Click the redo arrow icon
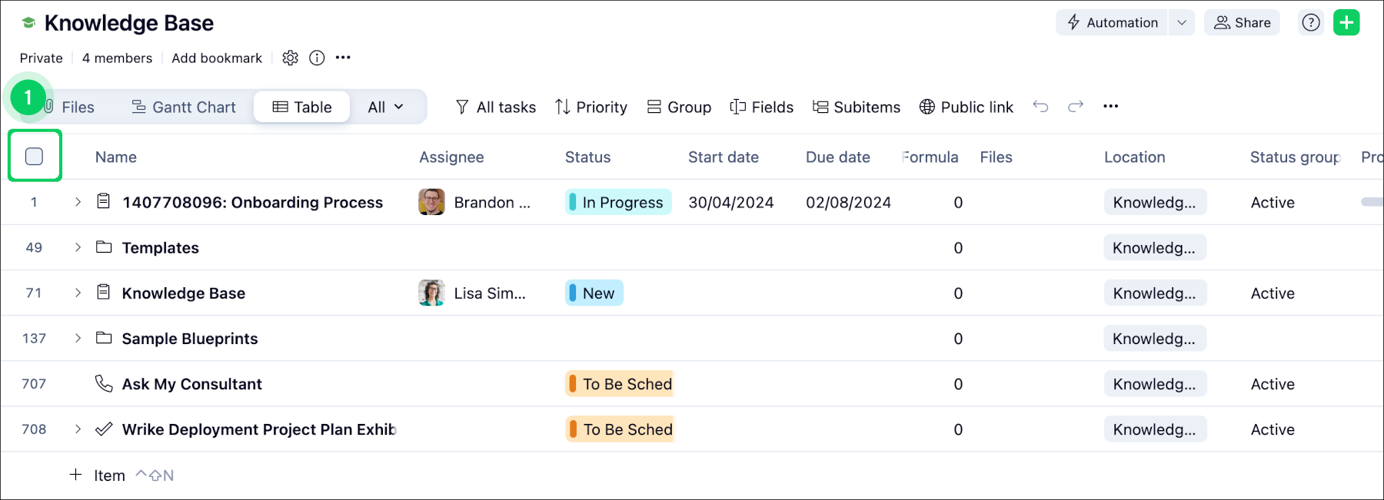Screen dimensions: 1384x500 pos(1076,107)
